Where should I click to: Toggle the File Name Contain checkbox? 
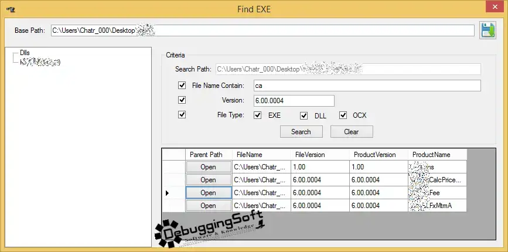[182, 86]
